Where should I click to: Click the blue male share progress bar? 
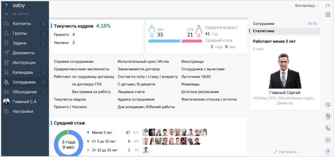pos(164,41)
